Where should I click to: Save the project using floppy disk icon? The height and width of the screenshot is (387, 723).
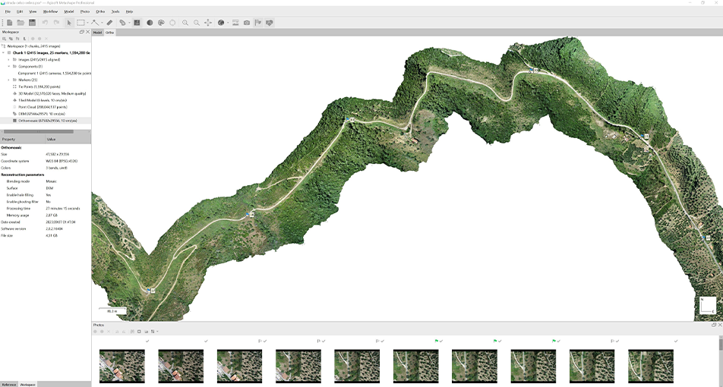(x=32, y=23)
